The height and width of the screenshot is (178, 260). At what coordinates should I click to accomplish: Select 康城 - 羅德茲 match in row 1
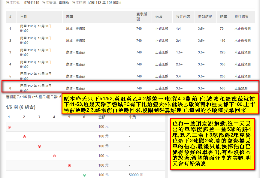point(76,29)
